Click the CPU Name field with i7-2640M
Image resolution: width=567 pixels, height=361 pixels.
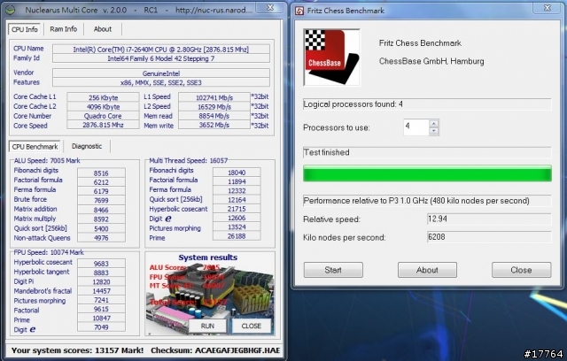click(x=161, y=50)
